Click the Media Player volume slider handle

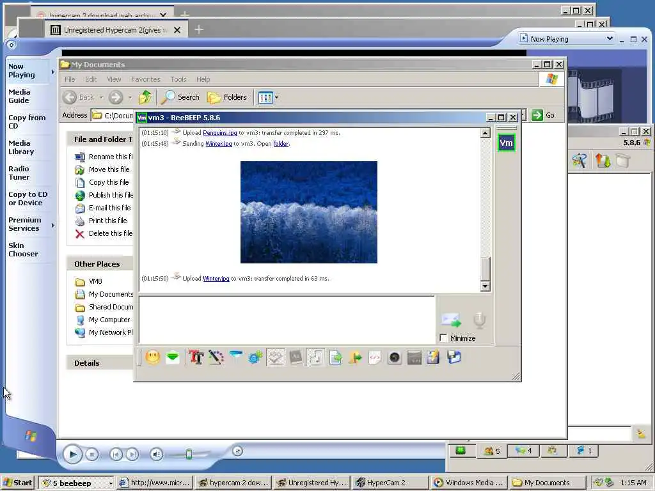tap(189, 455)
